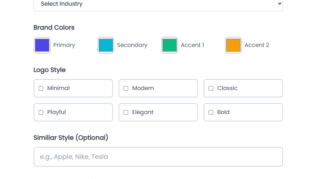Enable the Modern logo style checkbox
Screen dimensions: 318x179
point(126,89)
